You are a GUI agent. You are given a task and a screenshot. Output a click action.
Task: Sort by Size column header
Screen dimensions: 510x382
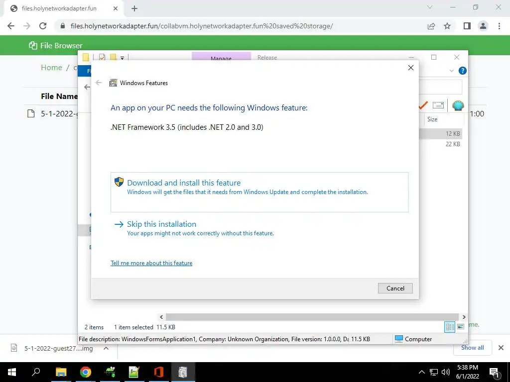click(432, 119)
